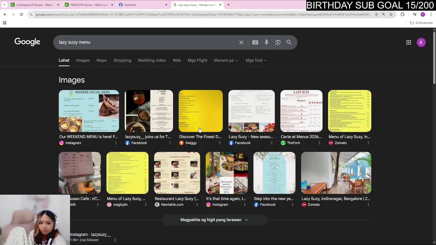Image resolution: width=436 pixels, height=245 pixels.
Task: Click in the lazy suzy menu search field
Action: click(146, 42)
